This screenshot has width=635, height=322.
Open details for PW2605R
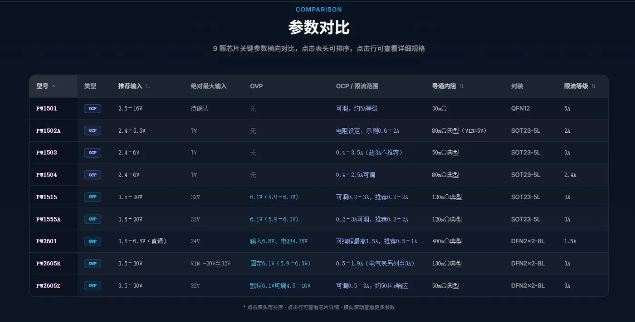coord(319,264)
